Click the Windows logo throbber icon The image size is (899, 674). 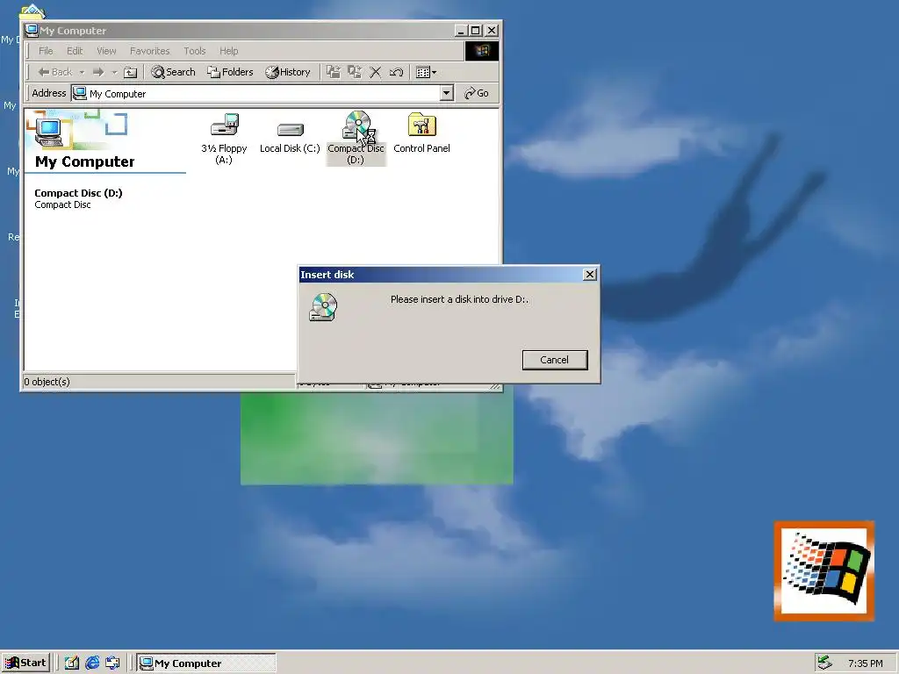tap(481, 51)
